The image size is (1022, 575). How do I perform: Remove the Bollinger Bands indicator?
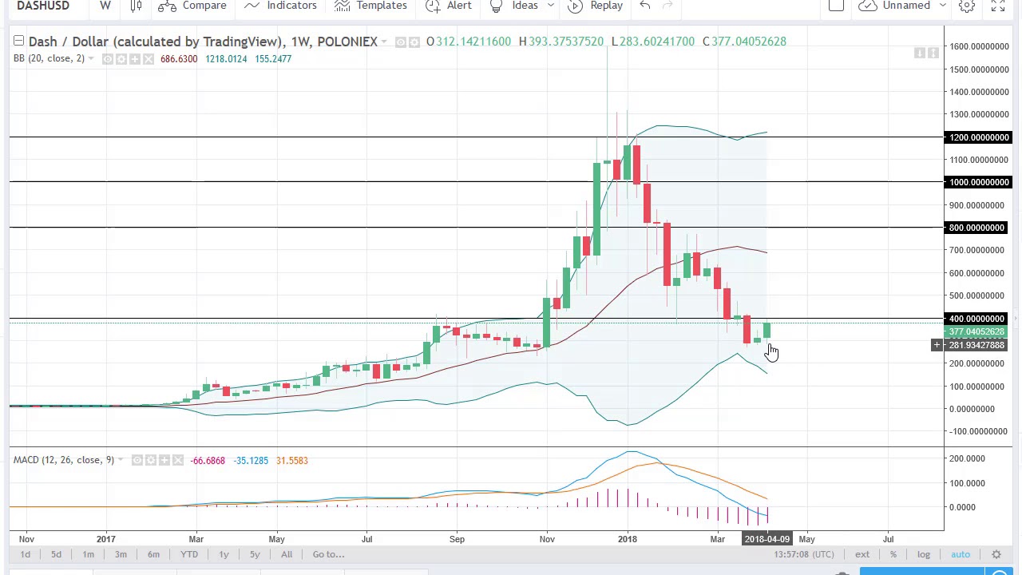(149, 59)
